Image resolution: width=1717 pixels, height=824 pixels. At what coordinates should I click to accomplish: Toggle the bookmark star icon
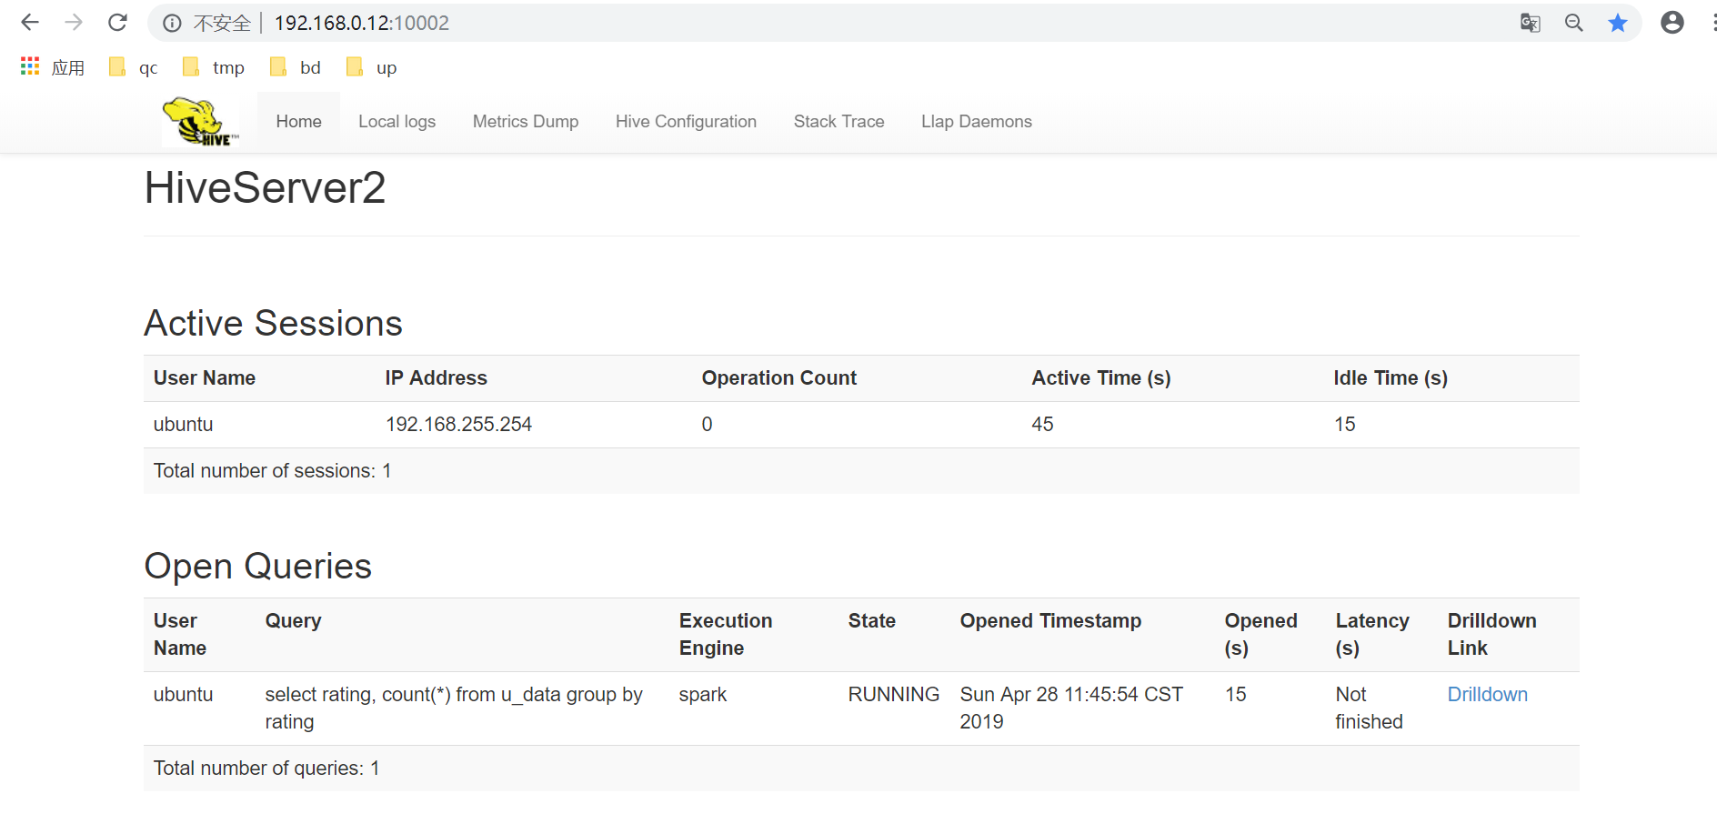point(1618,23)
